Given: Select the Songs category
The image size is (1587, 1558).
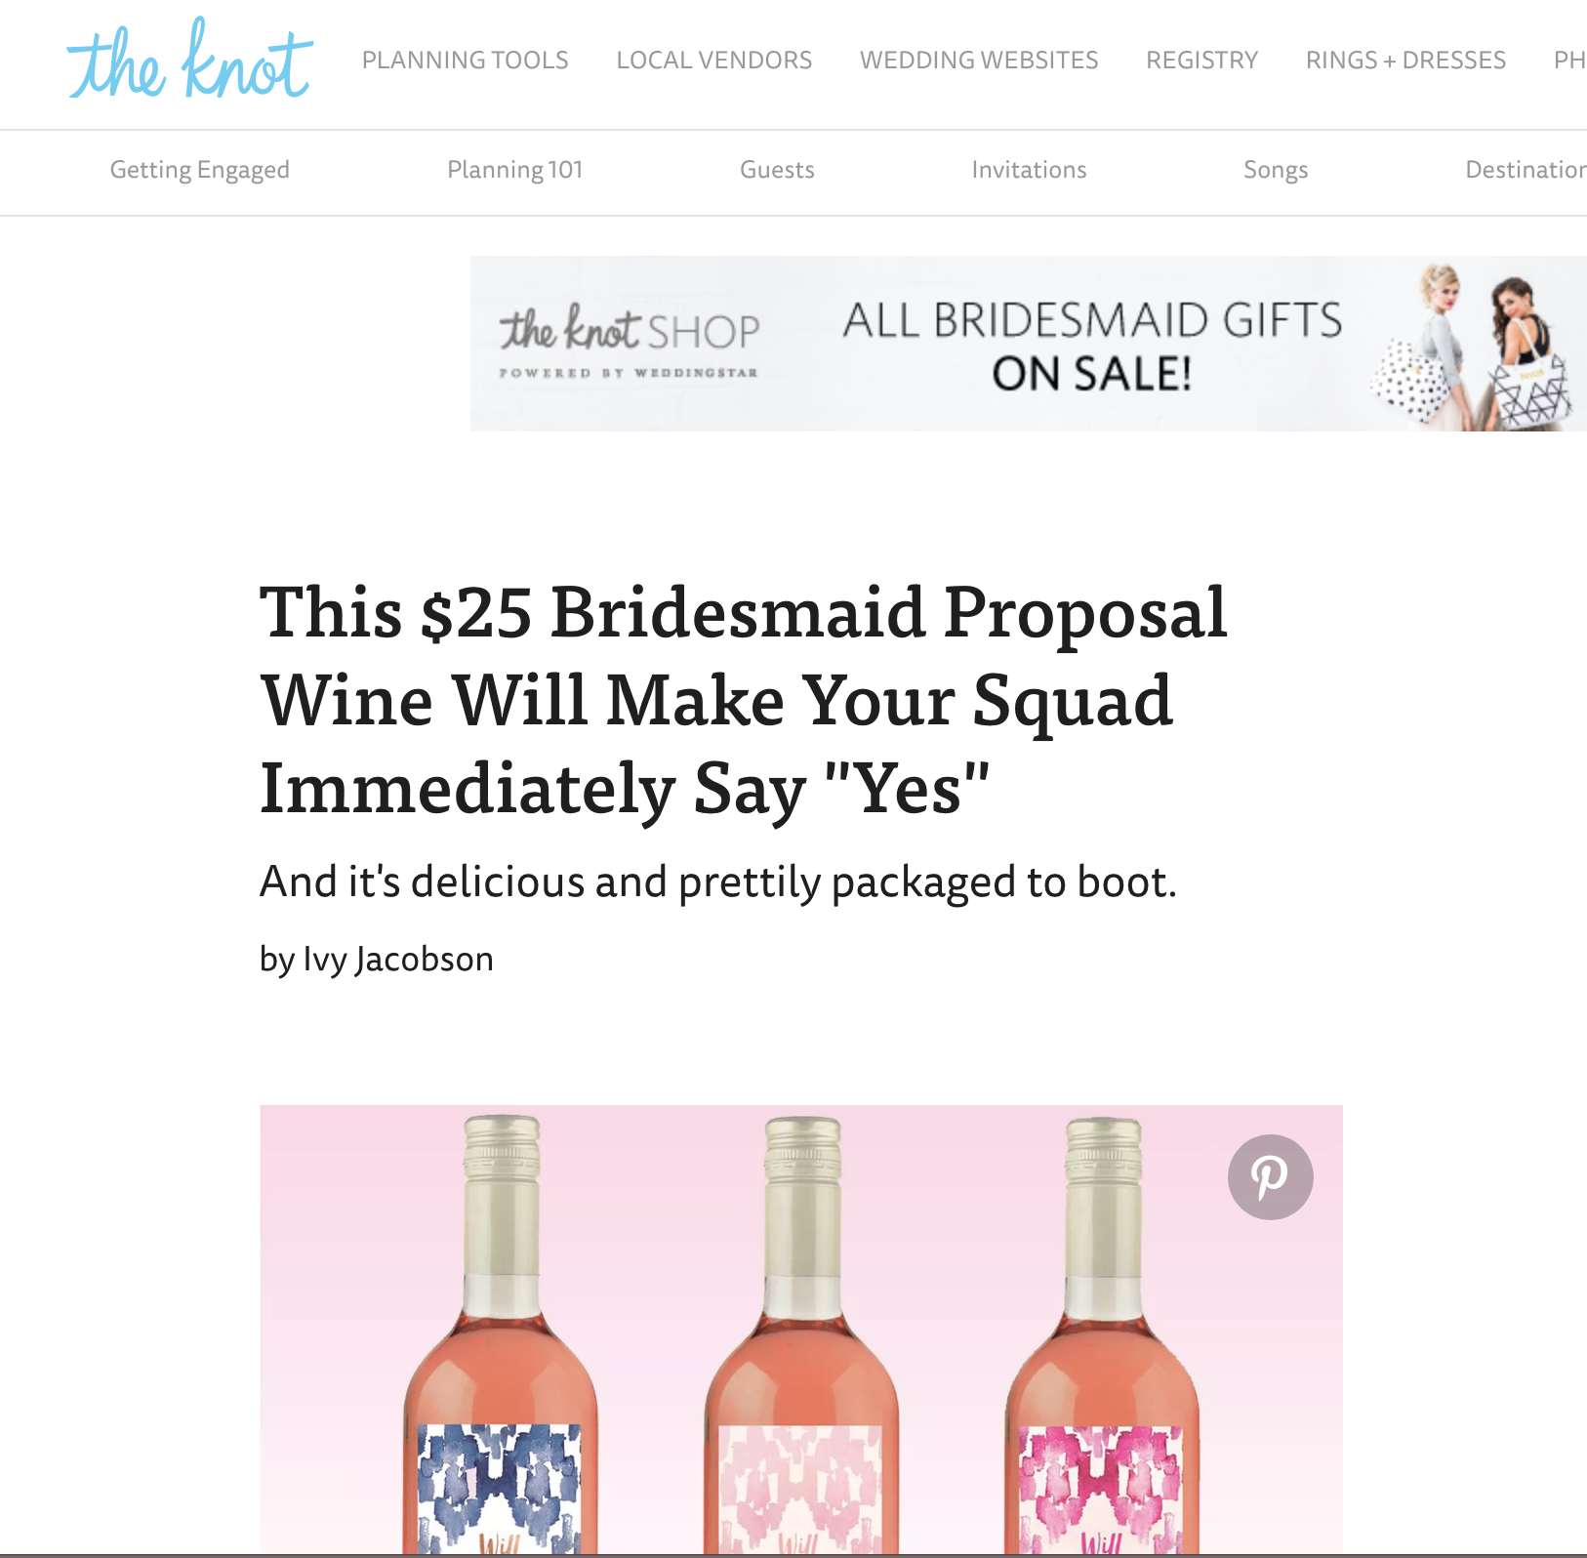Looking at the screenshot, I should pyautogui.click(x=1276, y=170).
